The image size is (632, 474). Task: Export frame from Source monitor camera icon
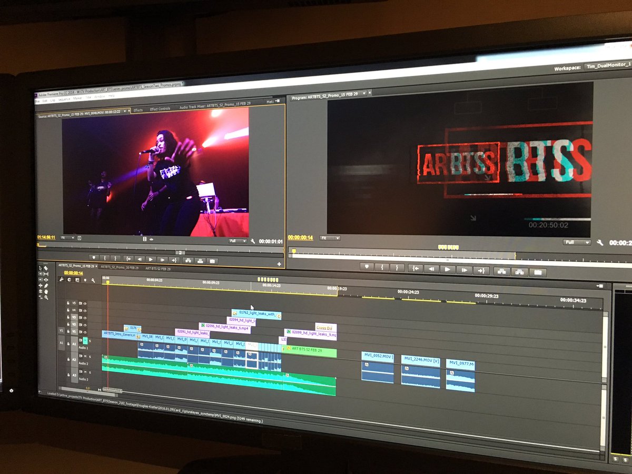click(x=212, y=261)
